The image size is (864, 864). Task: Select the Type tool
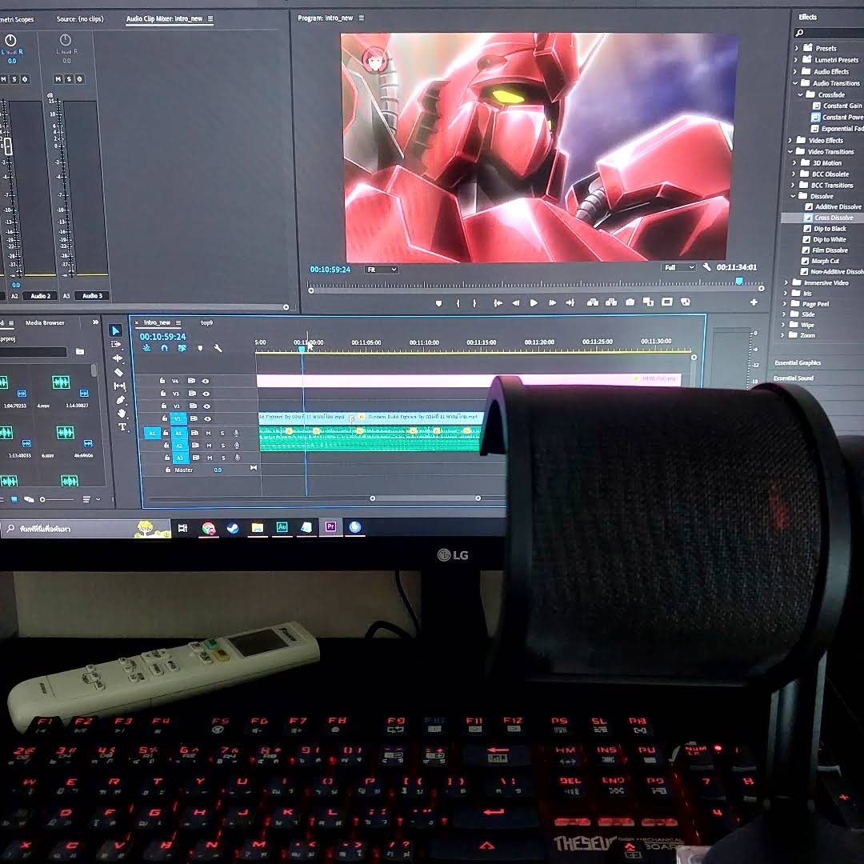[122, 427]
